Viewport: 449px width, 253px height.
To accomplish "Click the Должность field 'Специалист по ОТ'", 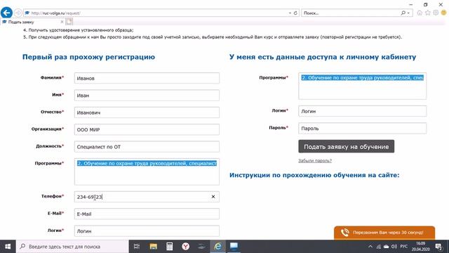I will (x=147, y=147).
